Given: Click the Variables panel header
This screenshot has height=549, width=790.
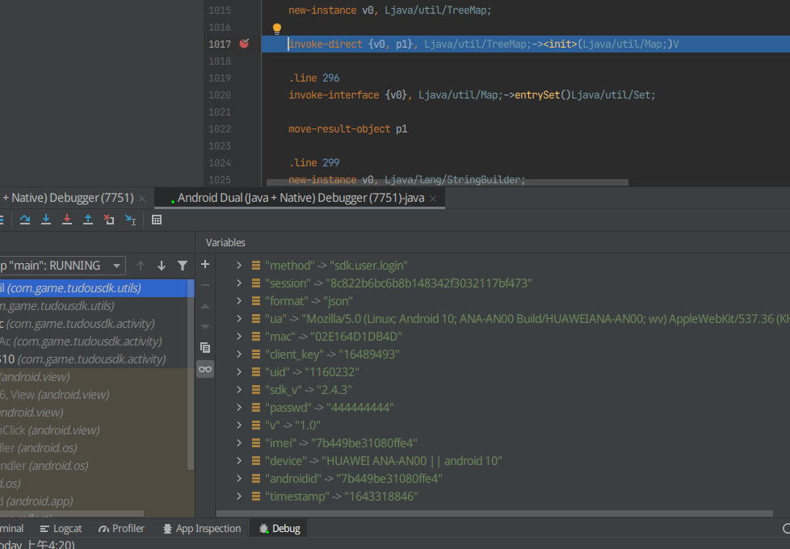Looking at the screenshot, I should (x=225, y=243).
